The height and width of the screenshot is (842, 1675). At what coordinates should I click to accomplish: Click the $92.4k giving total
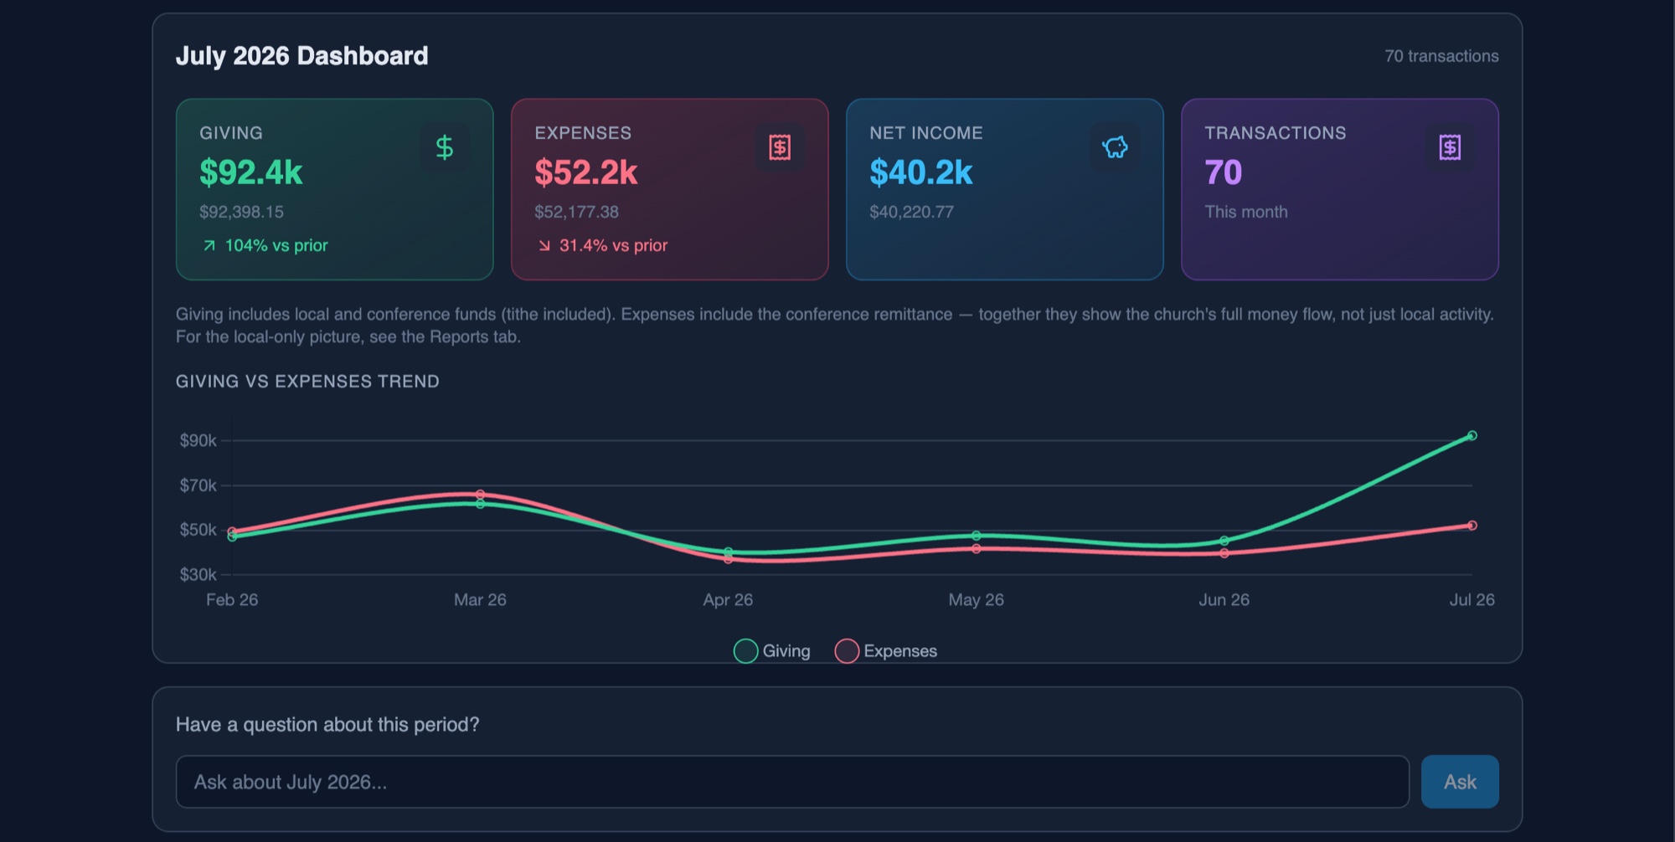coord(251,172)
